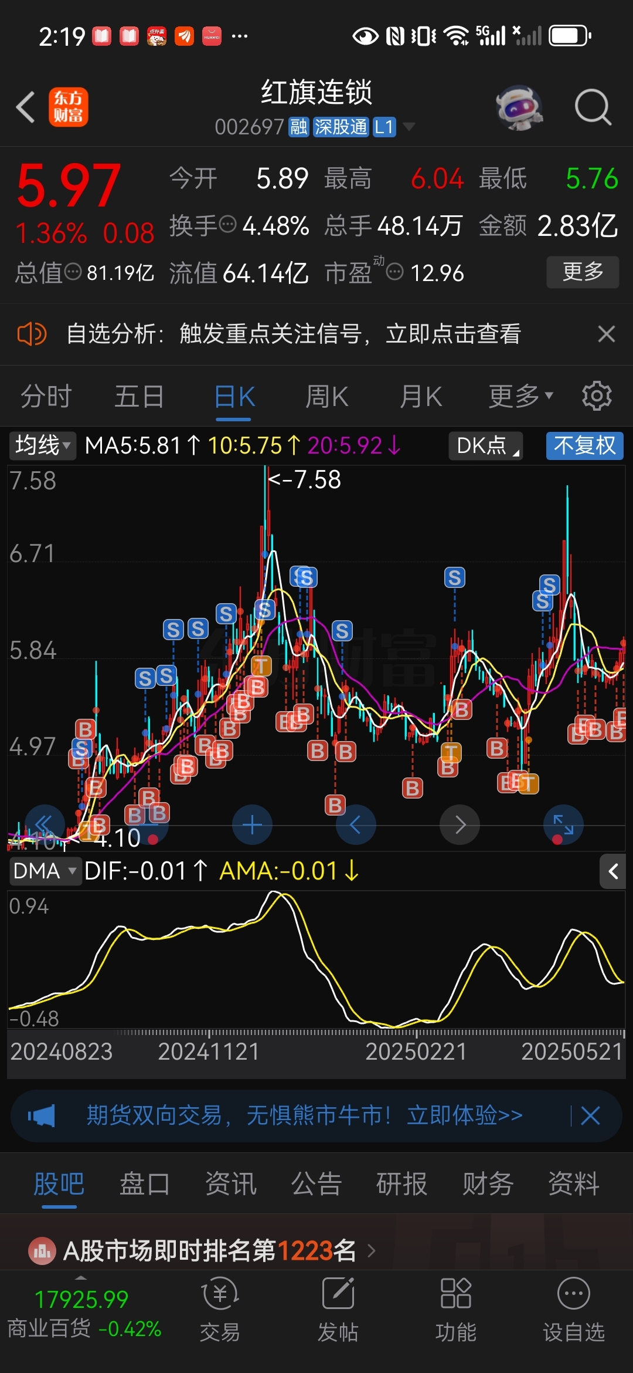633x1373 pixels.
Task: Tap the 融 margin trading badge
Action: click(x=299, y=127)
